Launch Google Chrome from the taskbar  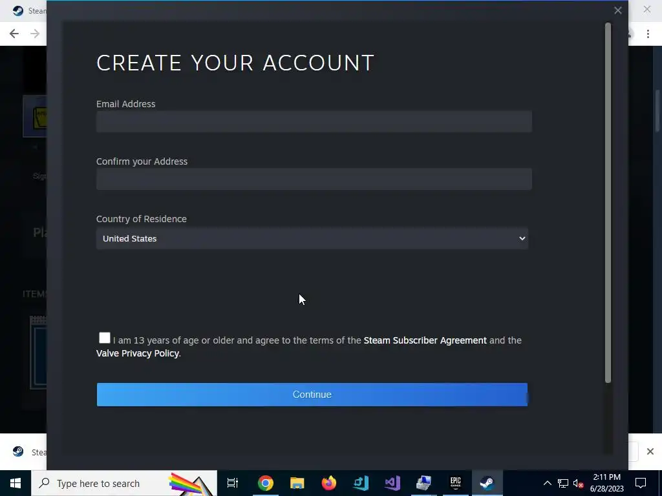(266, 483)
